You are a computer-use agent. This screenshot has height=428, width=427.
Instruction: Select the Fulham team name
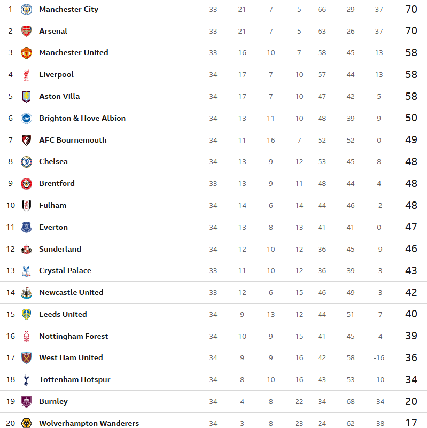pyautogui.click(x=52, y=205)
